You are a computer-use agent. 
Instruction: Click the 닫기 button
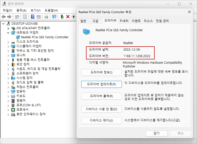157,133
